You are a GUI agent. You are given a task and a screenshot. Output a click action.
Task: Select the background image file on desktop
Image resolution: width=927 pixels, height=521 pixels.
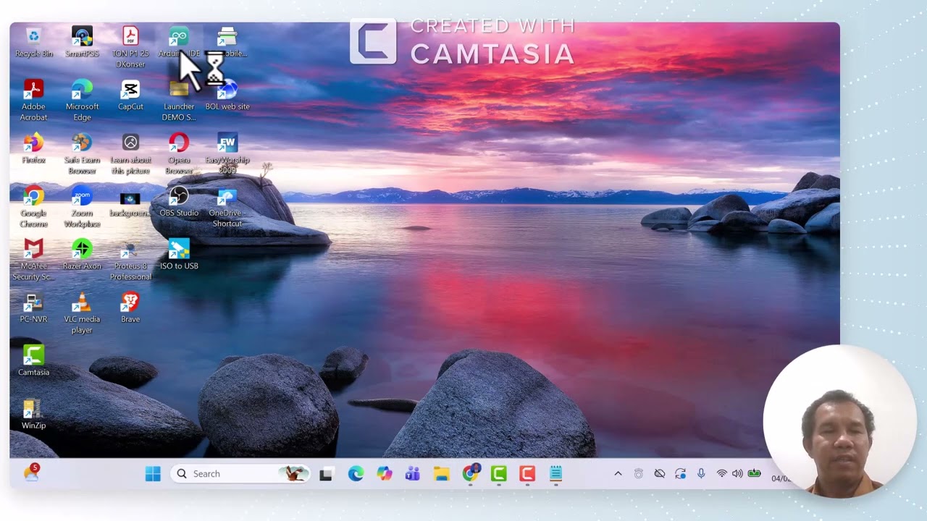[130, 203]
